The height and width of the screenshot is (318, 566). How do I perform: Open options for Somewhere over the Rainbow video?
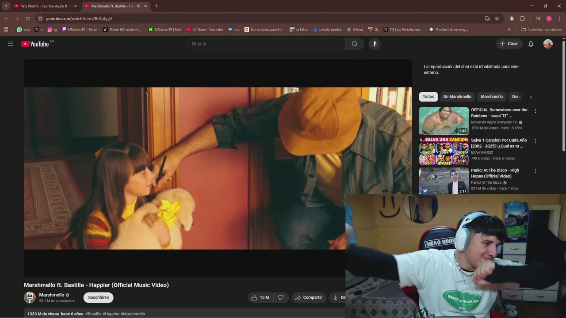pyautogui.click(x=535, y=111)
